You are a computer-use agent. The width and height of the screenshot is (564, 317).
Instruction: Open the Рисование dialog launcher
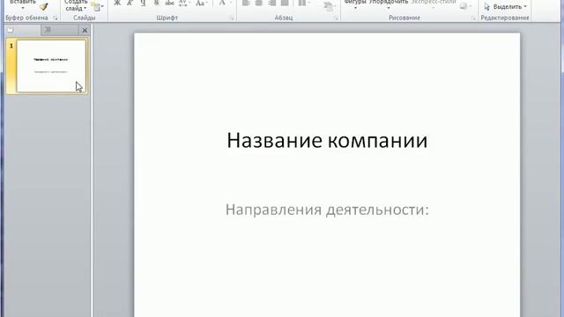click(473, 18)
